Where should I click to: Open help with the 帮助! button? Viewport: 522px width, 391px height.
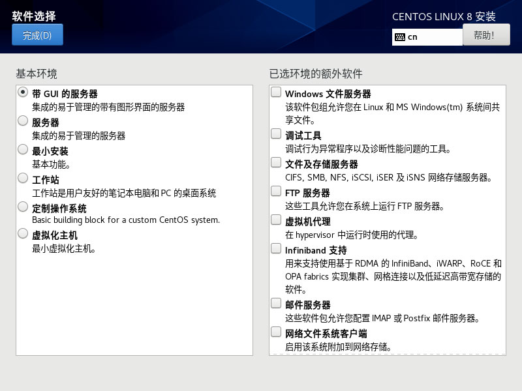pos(486,35)
